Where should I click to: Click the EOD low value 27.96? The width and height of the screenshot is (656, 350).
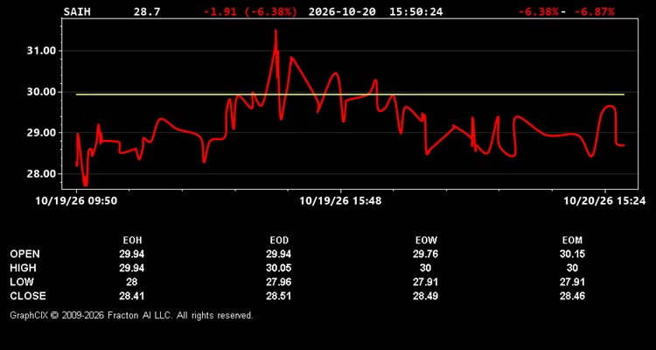click(x=279, y=282)
